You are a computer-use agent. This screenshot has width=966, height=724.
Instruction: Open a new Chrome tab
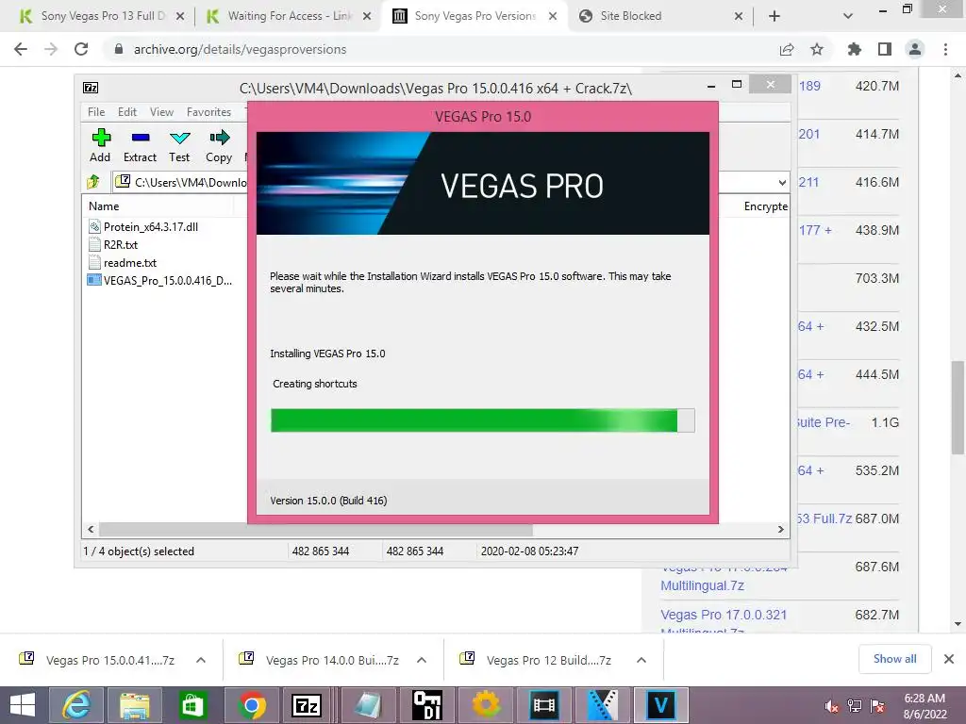[x=774, y=16]
